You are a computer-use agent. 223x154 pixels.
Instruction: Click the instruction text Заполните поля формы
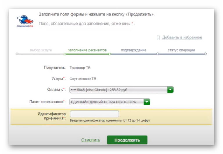pos(97,14)
